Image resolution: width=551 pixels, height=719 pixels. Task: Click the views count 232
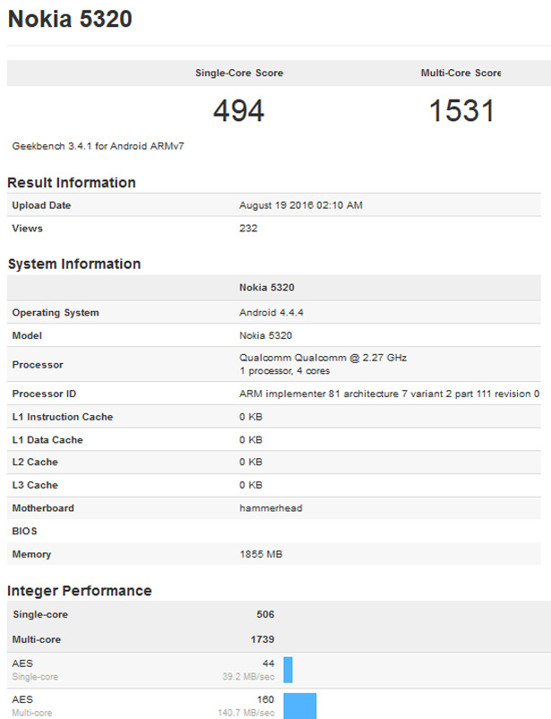(248, 229)
